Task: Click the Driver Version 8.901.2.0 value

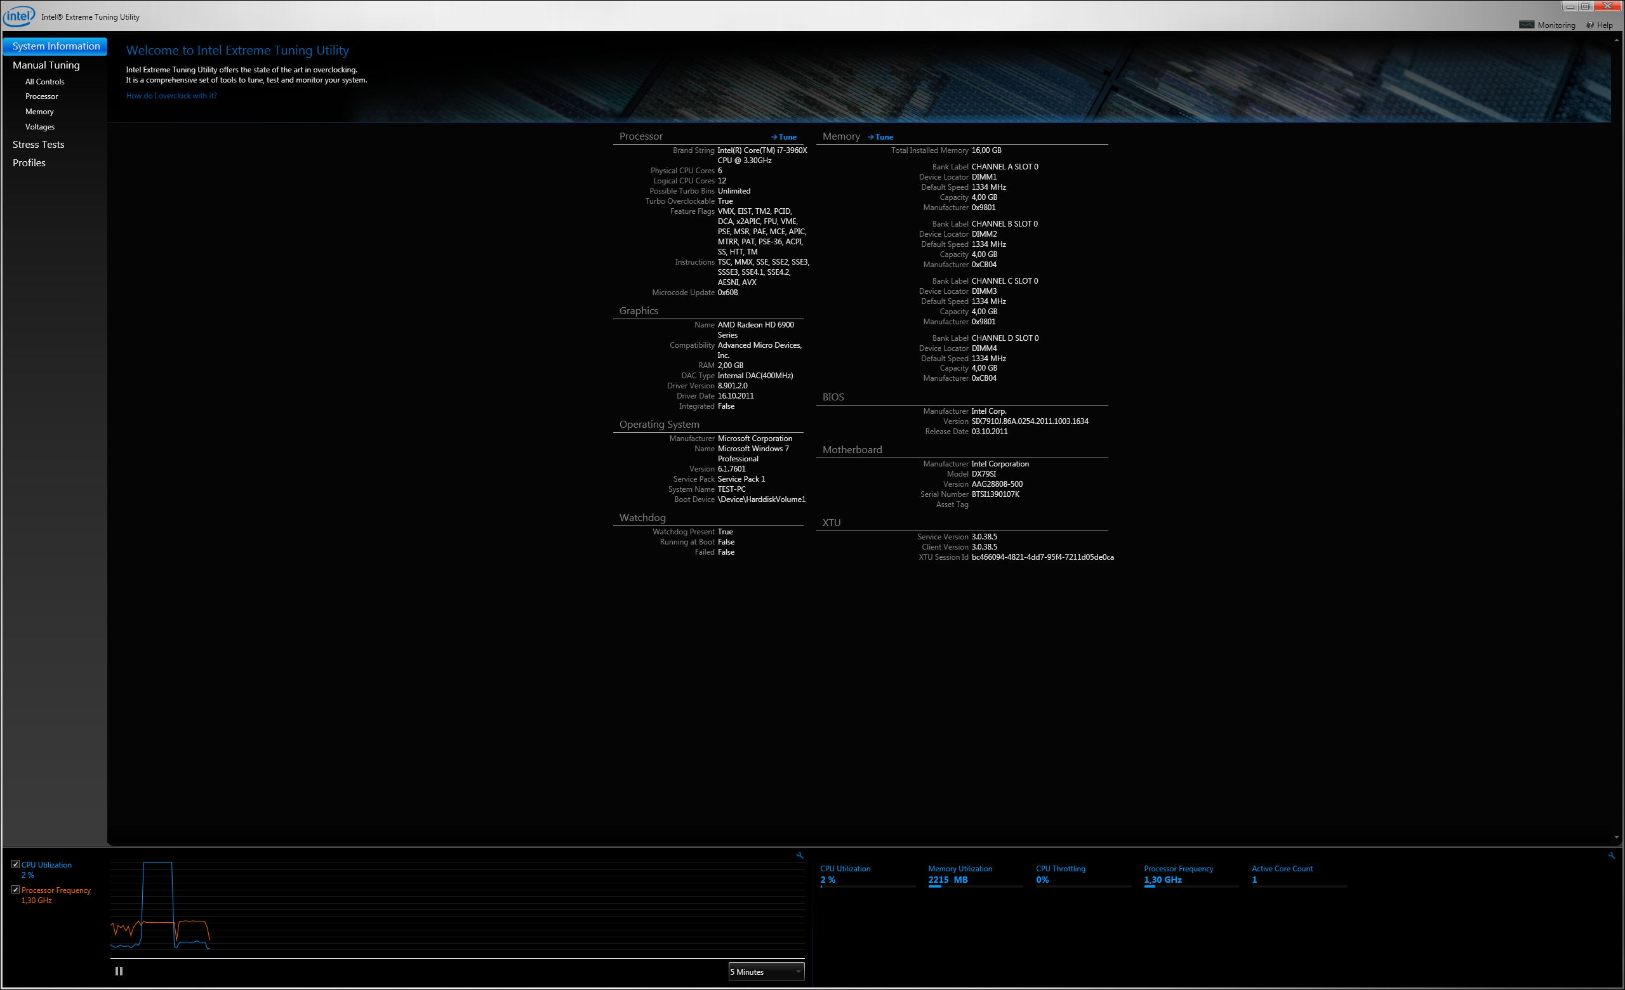Action: [x=732, y=386]
